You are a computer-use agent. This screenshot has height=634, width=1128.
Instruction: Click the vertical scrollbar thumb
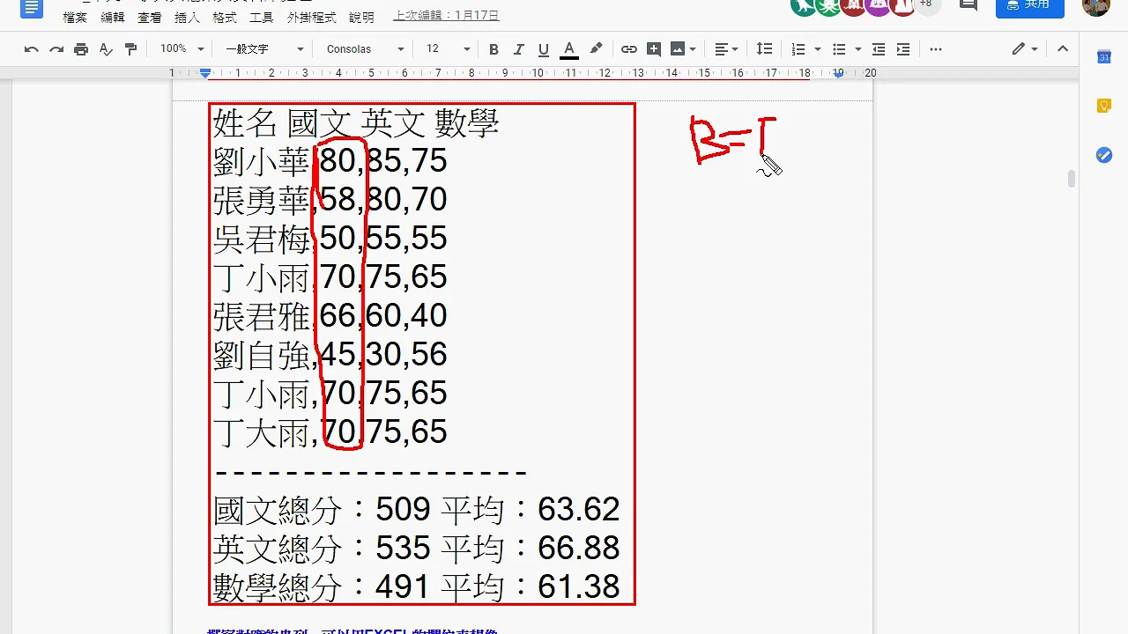(x=1072, y=179)
